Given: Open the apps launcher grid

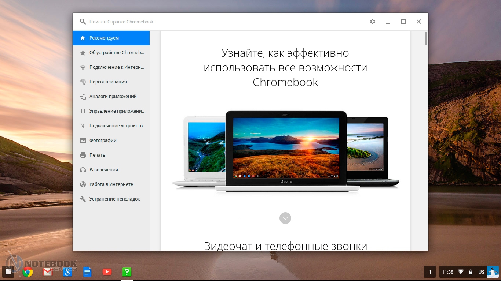Looking at the screenshot, I should click(x=8, y=272).
